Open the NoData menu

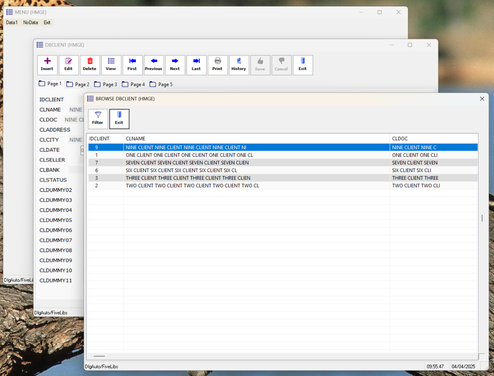(x=31, y=22)
